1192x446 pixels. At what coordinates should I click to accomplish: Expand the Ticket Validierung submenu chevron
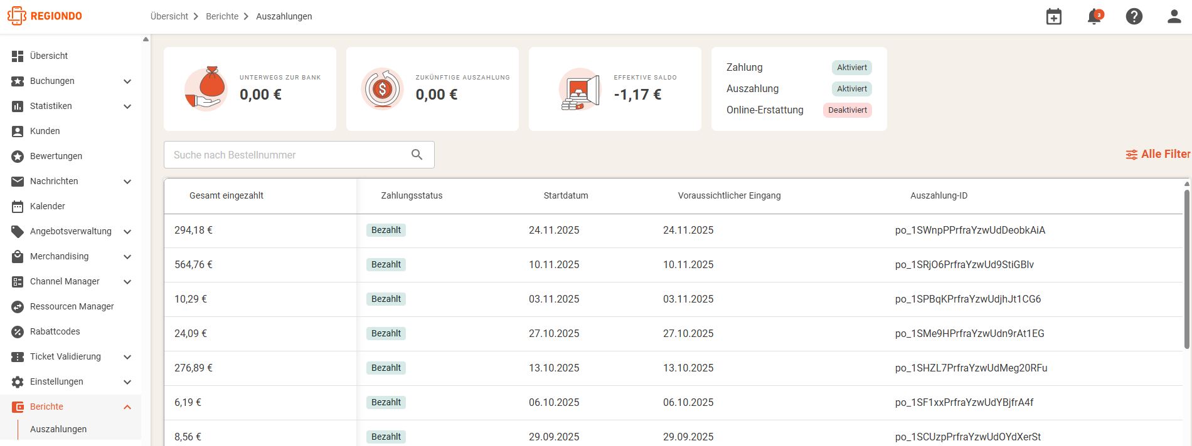click(127, 357)
